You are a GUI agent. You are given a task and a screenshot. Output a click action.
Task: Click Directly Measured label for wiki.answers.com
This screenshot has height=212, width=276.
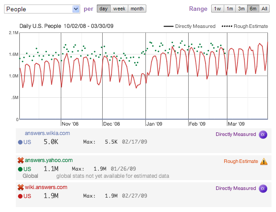point(236,188)
